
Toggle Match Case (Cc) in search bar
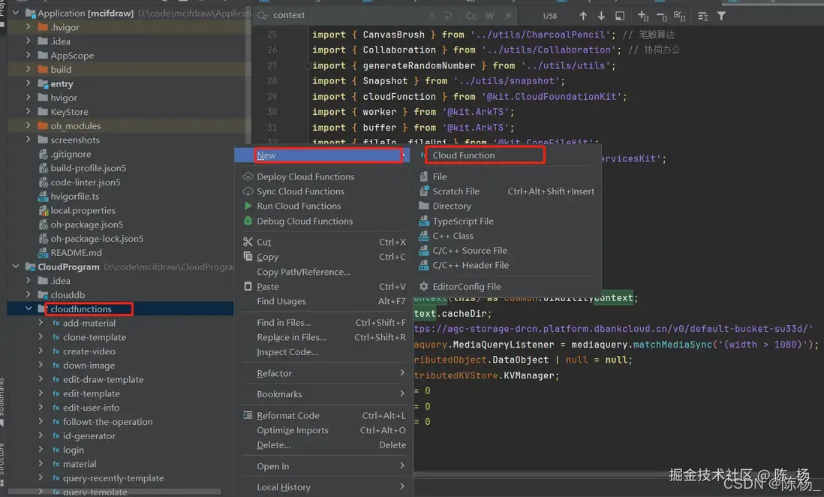pyautogui.click(x=471, y=16)
